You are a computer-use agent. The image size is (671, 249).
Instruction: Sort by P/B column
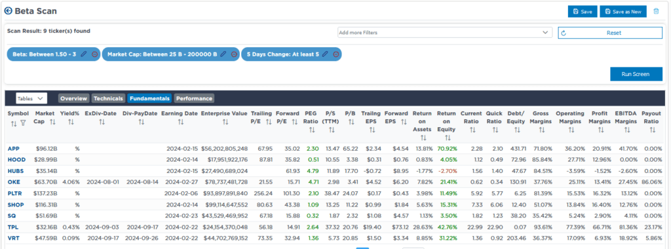coord(351,122)
